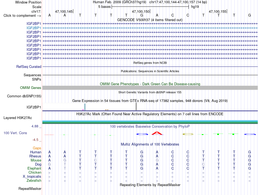Click the 47,100,155 ruler coordinate
This screenshot has height=195, width=258.
[218, 11]
